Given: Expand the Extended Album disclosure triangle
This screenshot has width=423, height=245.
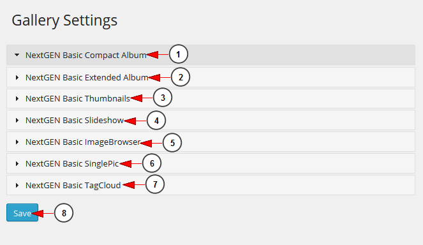Looking at the screenshot, I should [x=17, y=77].
